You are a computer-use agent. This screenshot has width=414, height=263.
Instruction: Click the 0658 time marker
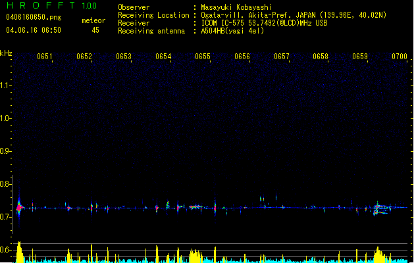321,57
